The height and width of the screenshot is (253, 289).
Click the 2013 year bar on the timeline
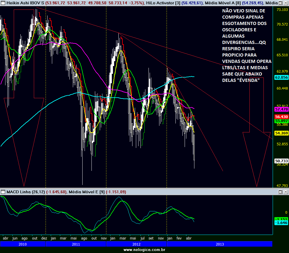point(220,244)
